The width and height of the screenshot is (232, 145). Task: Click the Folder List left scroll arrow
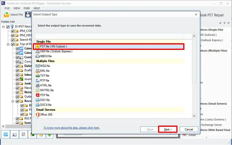[3, 126]
